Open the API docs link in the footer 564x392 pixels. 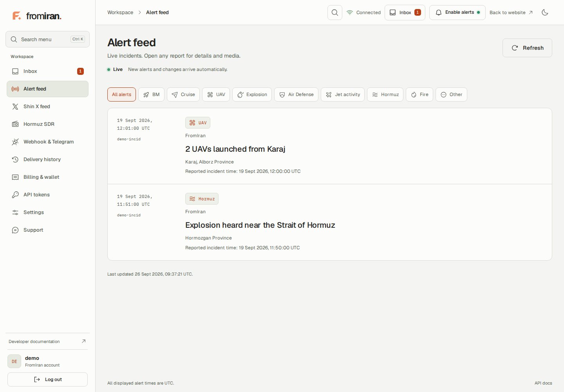[x=543, y=383]
